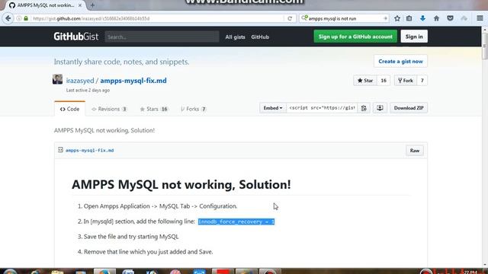488x274 pixels.
Task: Open the Firefox hamburger menu
Action: coord(480,18)
